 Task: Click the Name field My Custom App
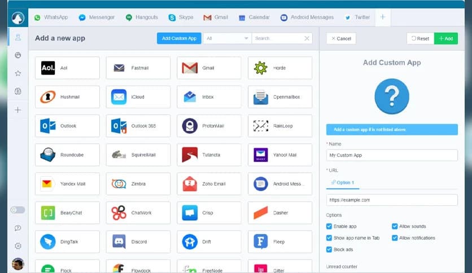tap(392, 155)
